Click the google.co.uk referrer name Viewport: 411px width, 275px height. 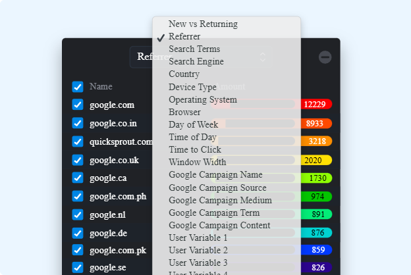click(115, 160)
